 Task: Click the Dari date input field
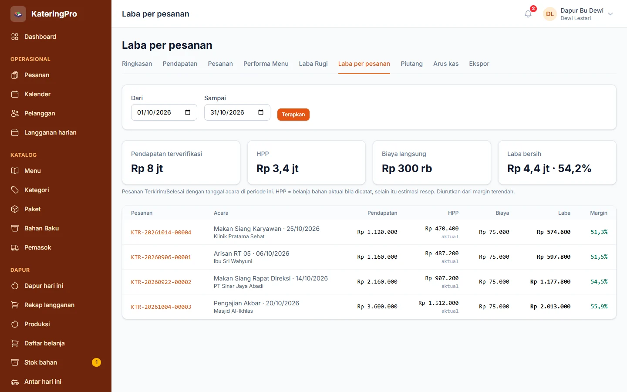[164, 112]
